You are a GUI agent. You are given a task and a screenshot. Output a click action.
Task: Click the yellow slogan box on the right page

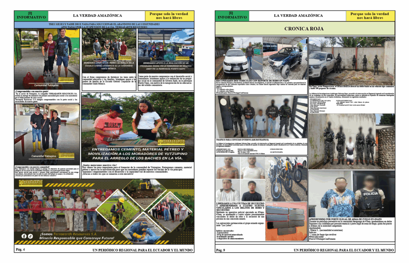370,16
